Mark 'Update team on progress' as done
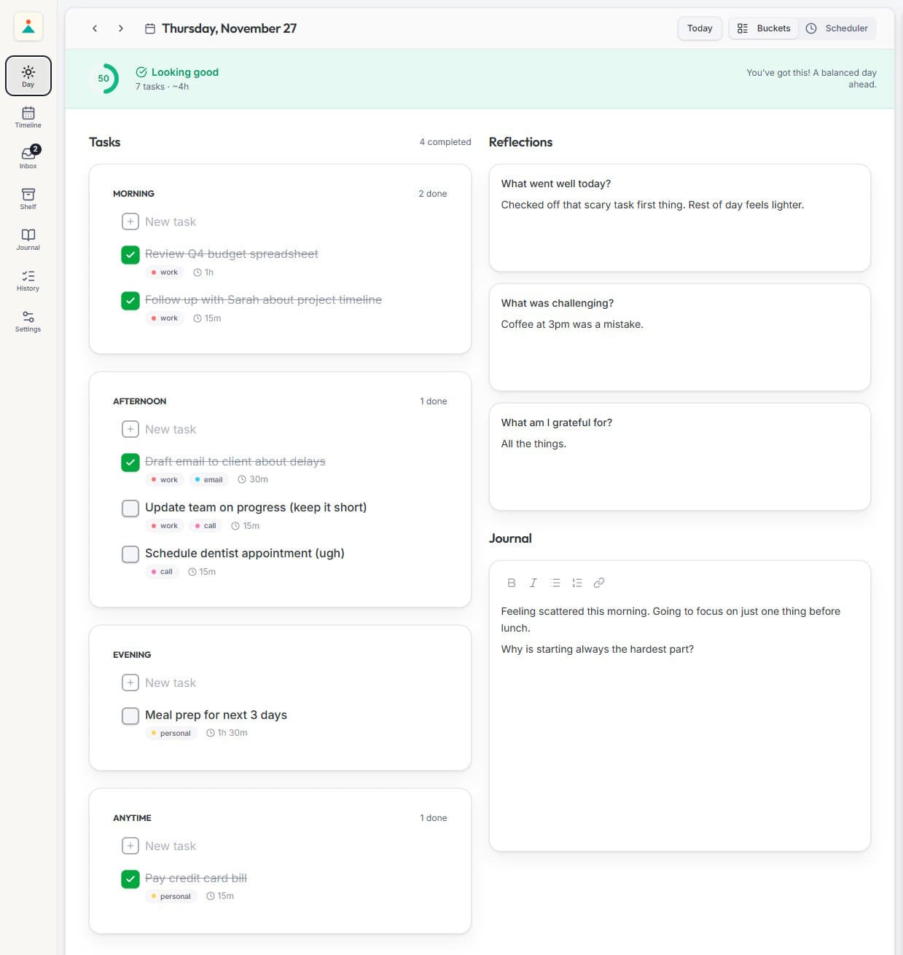Screen dimensions: 903x955 click(130, 508)
